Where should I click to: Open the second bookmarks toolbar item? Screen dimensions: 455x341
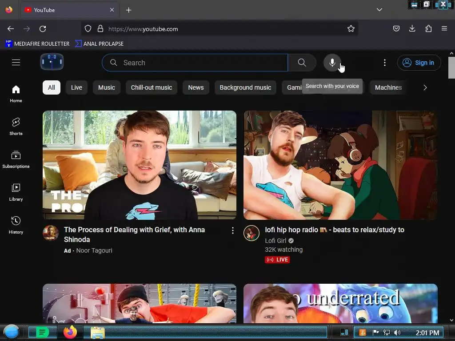100,44
